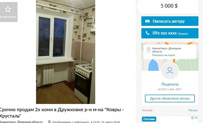Click the 5 000 $ price tag

pos(169,6)
